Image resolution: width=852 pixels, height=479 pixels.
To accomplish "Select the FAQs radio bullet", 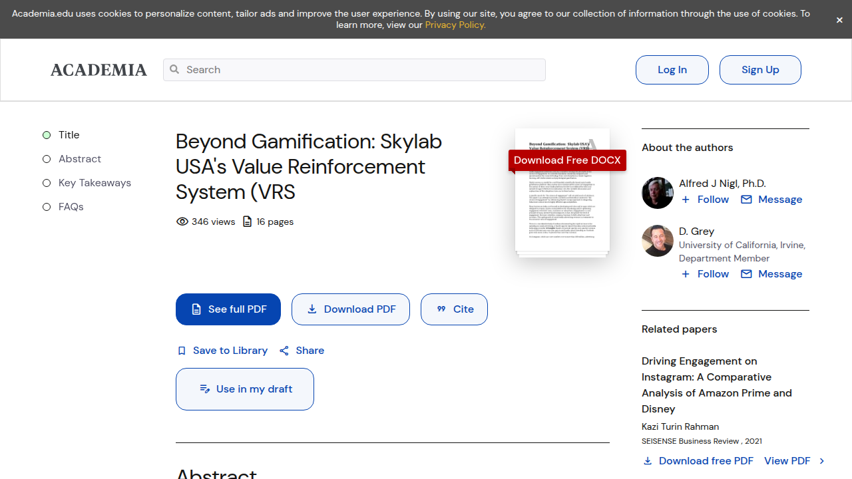I will pos(47,207).
